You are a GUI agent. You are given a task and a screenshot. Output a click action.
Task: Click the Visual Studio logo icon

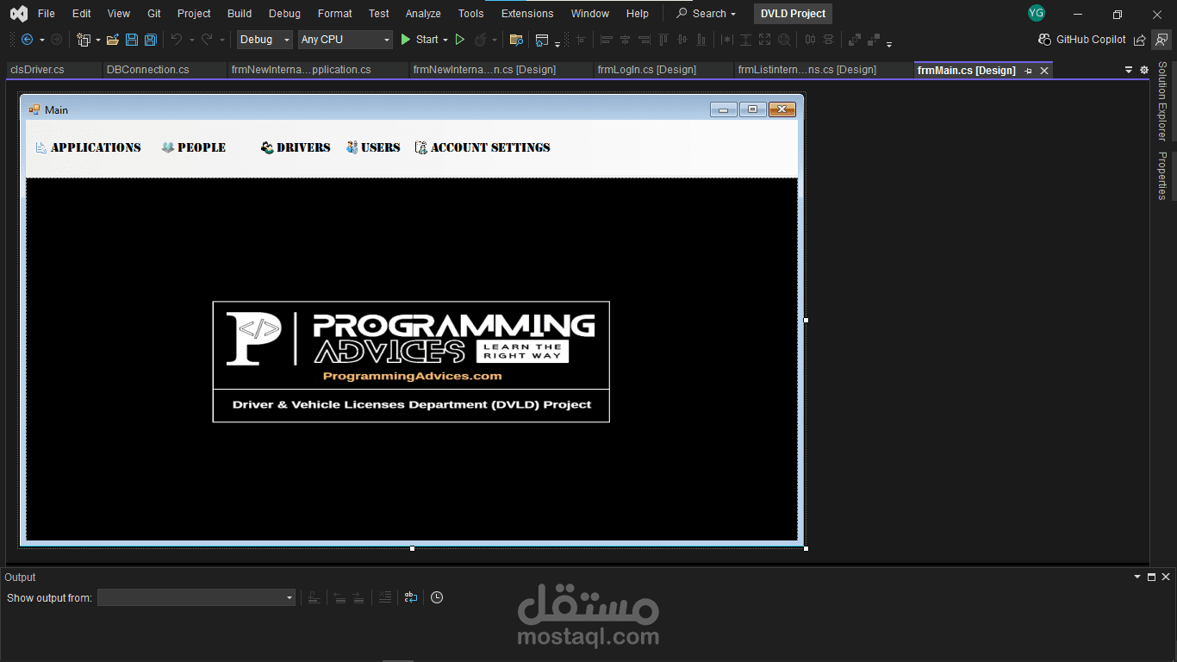tap(18, 14)
